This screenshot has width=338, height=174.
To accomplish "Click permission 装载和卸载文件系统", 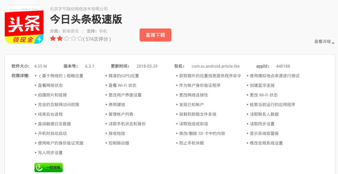I will (x=198, y=114).
